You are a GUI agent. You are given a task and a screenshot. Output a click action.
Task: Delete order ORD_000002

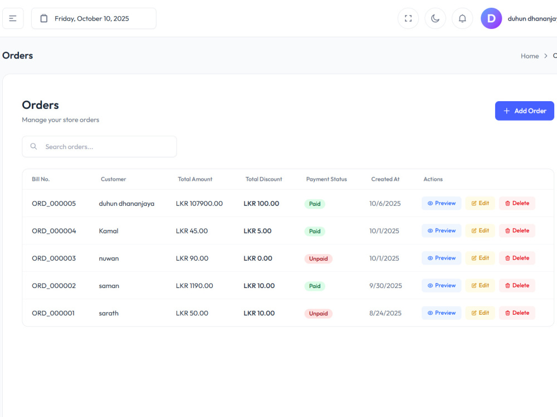tap(517, 285)
